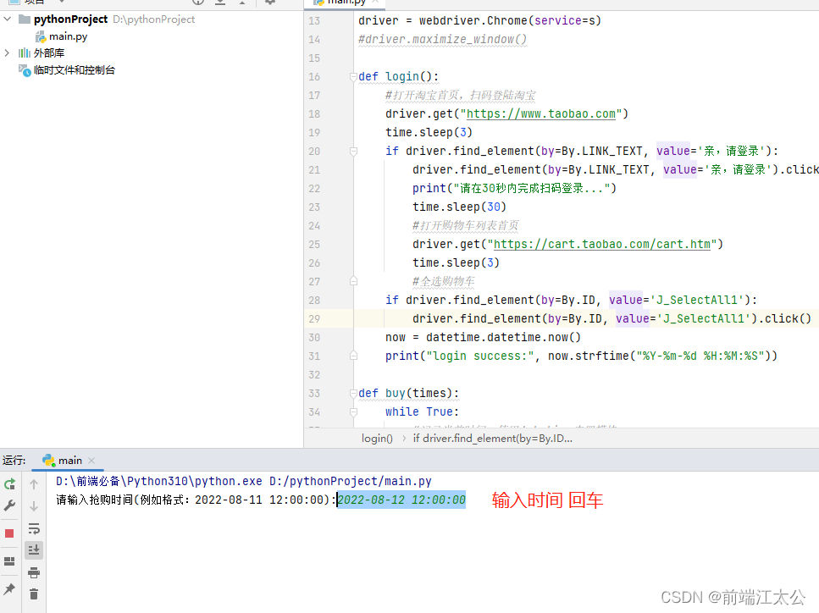Restore layout icon in Run panel
The image size is (819, 613).
pos(9,561)
